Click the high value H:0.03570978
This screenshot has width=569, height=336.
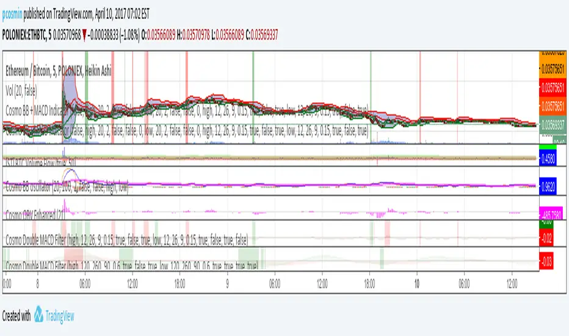pos(194,35)
